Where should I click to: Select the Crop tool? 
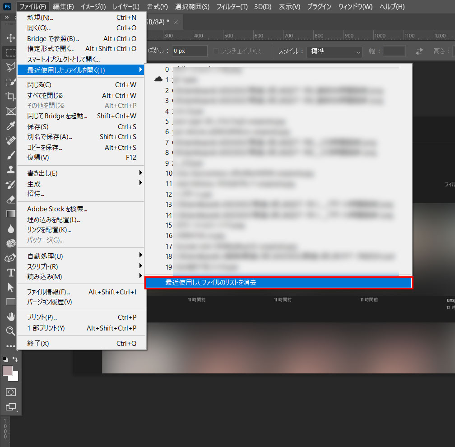click(10, 96)
